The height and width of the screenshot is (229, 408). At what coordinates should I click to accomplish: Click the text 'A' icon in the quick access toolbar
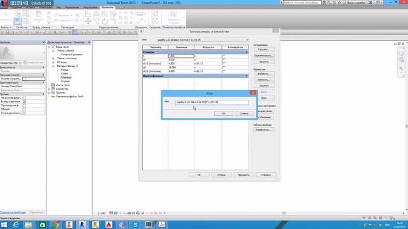click(x=55, y=32)
